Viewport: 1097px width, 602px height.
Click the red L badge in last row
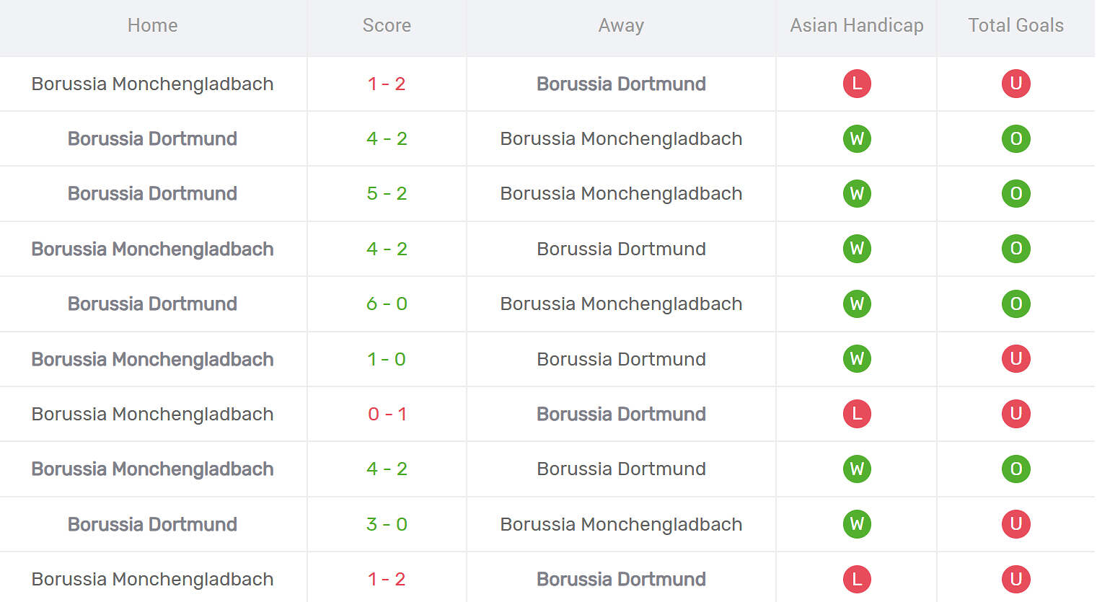click(x=857, y=579)
